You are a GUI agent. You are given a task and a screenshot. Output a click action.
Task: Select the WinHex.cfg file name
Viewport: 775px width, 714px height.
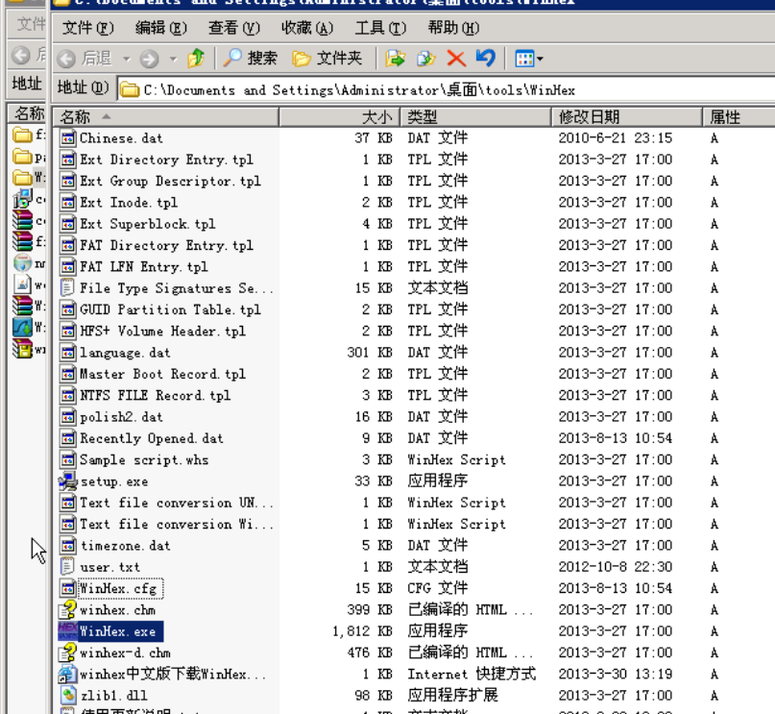pos(119,588)
